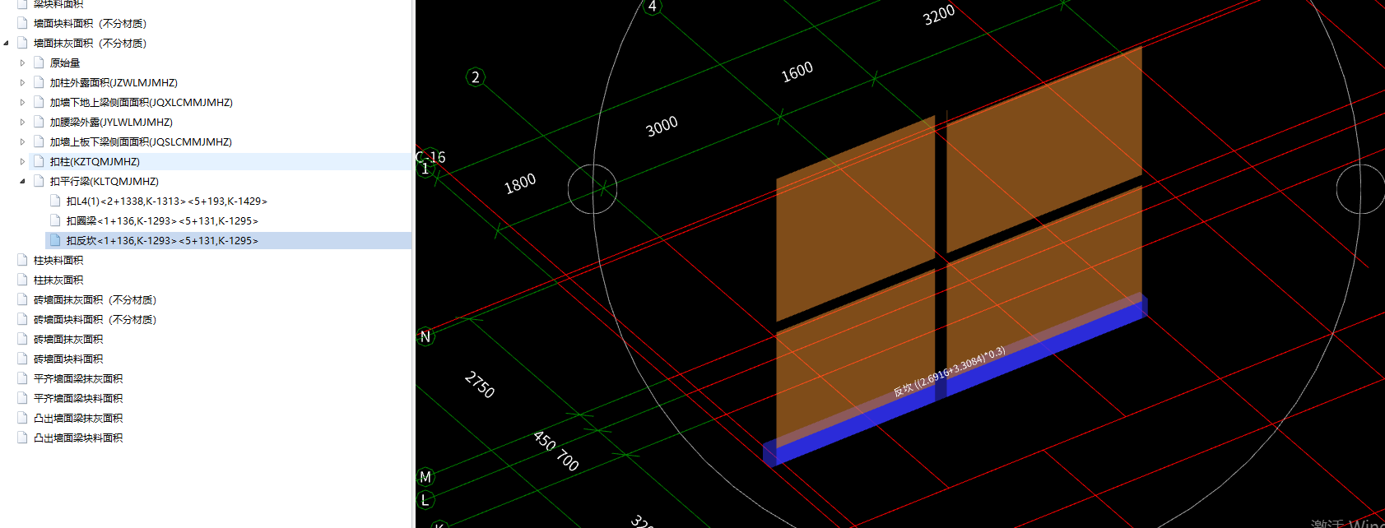Expand the 原始量 node
This screenshot has height=528, width=1385.
(23, 63)
